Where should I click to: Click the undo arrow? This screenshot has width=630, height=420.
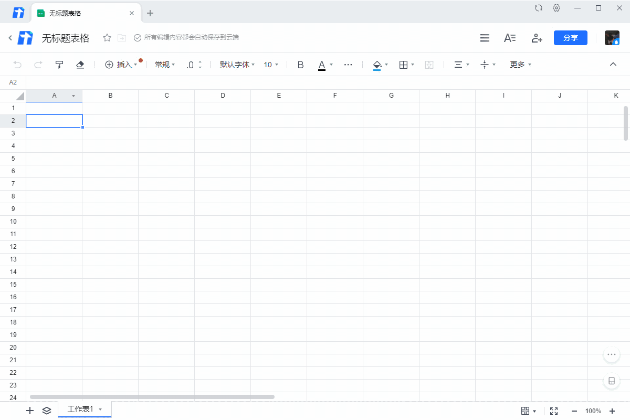click(17, 65)
